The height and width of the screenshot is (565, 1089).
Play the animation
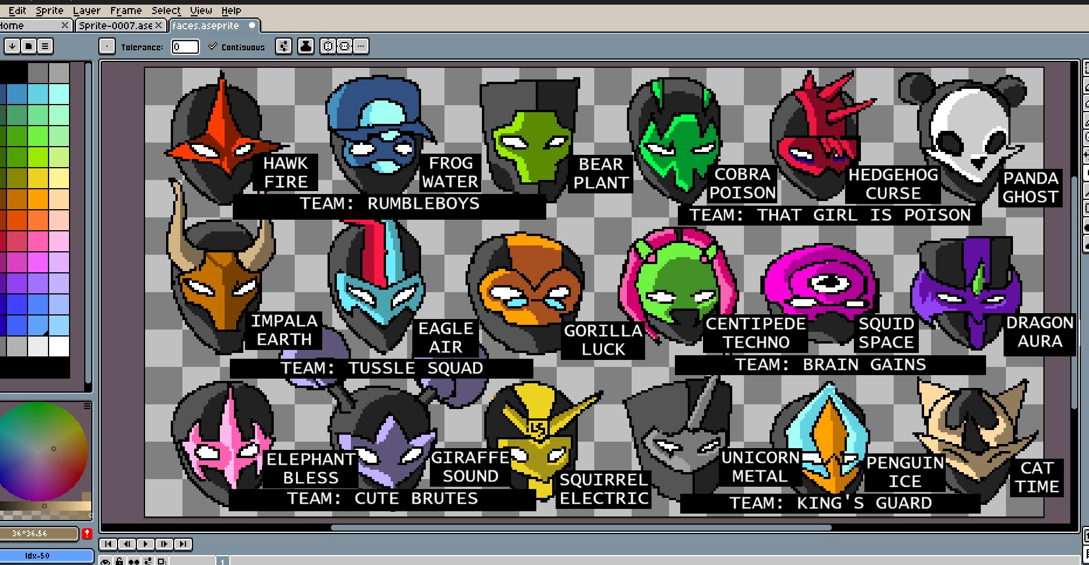point(146,544)
